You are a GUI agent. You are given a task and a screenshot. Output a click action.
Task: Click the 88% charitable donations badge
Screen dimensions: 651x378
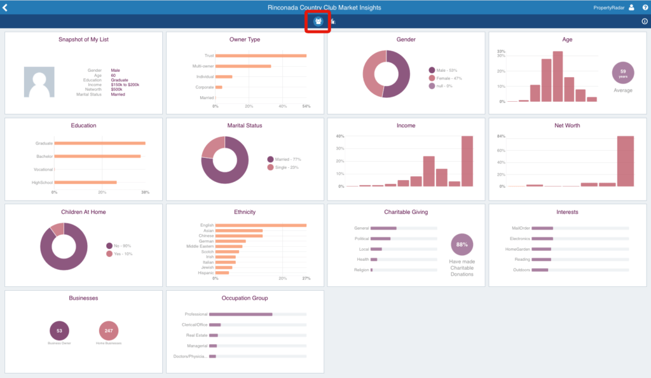(462, 244)
